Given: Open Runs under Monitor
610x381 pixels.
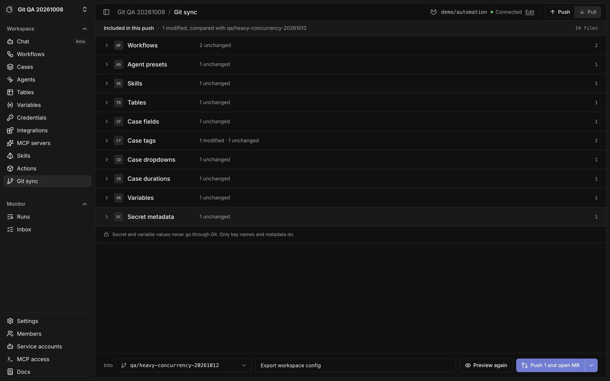Looking at the screenshot, I should (47, 217).
